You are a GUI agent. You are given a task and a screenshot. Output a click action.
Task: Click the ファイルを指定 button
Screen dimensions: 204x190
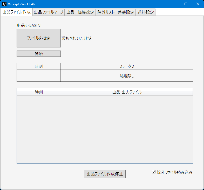click(39, 38)
